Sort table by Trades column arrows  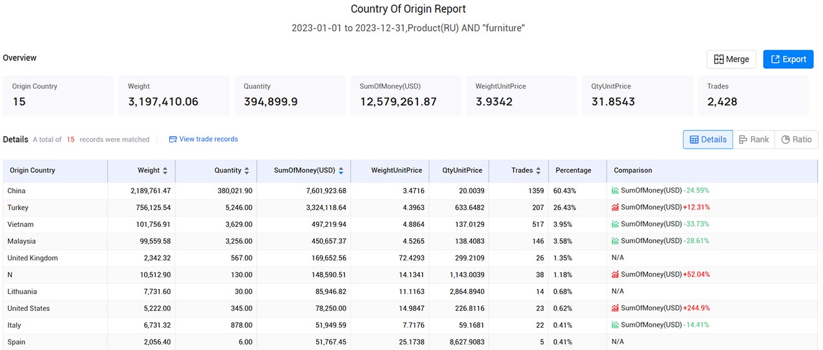pyautogui.click(x=538, y=170)
